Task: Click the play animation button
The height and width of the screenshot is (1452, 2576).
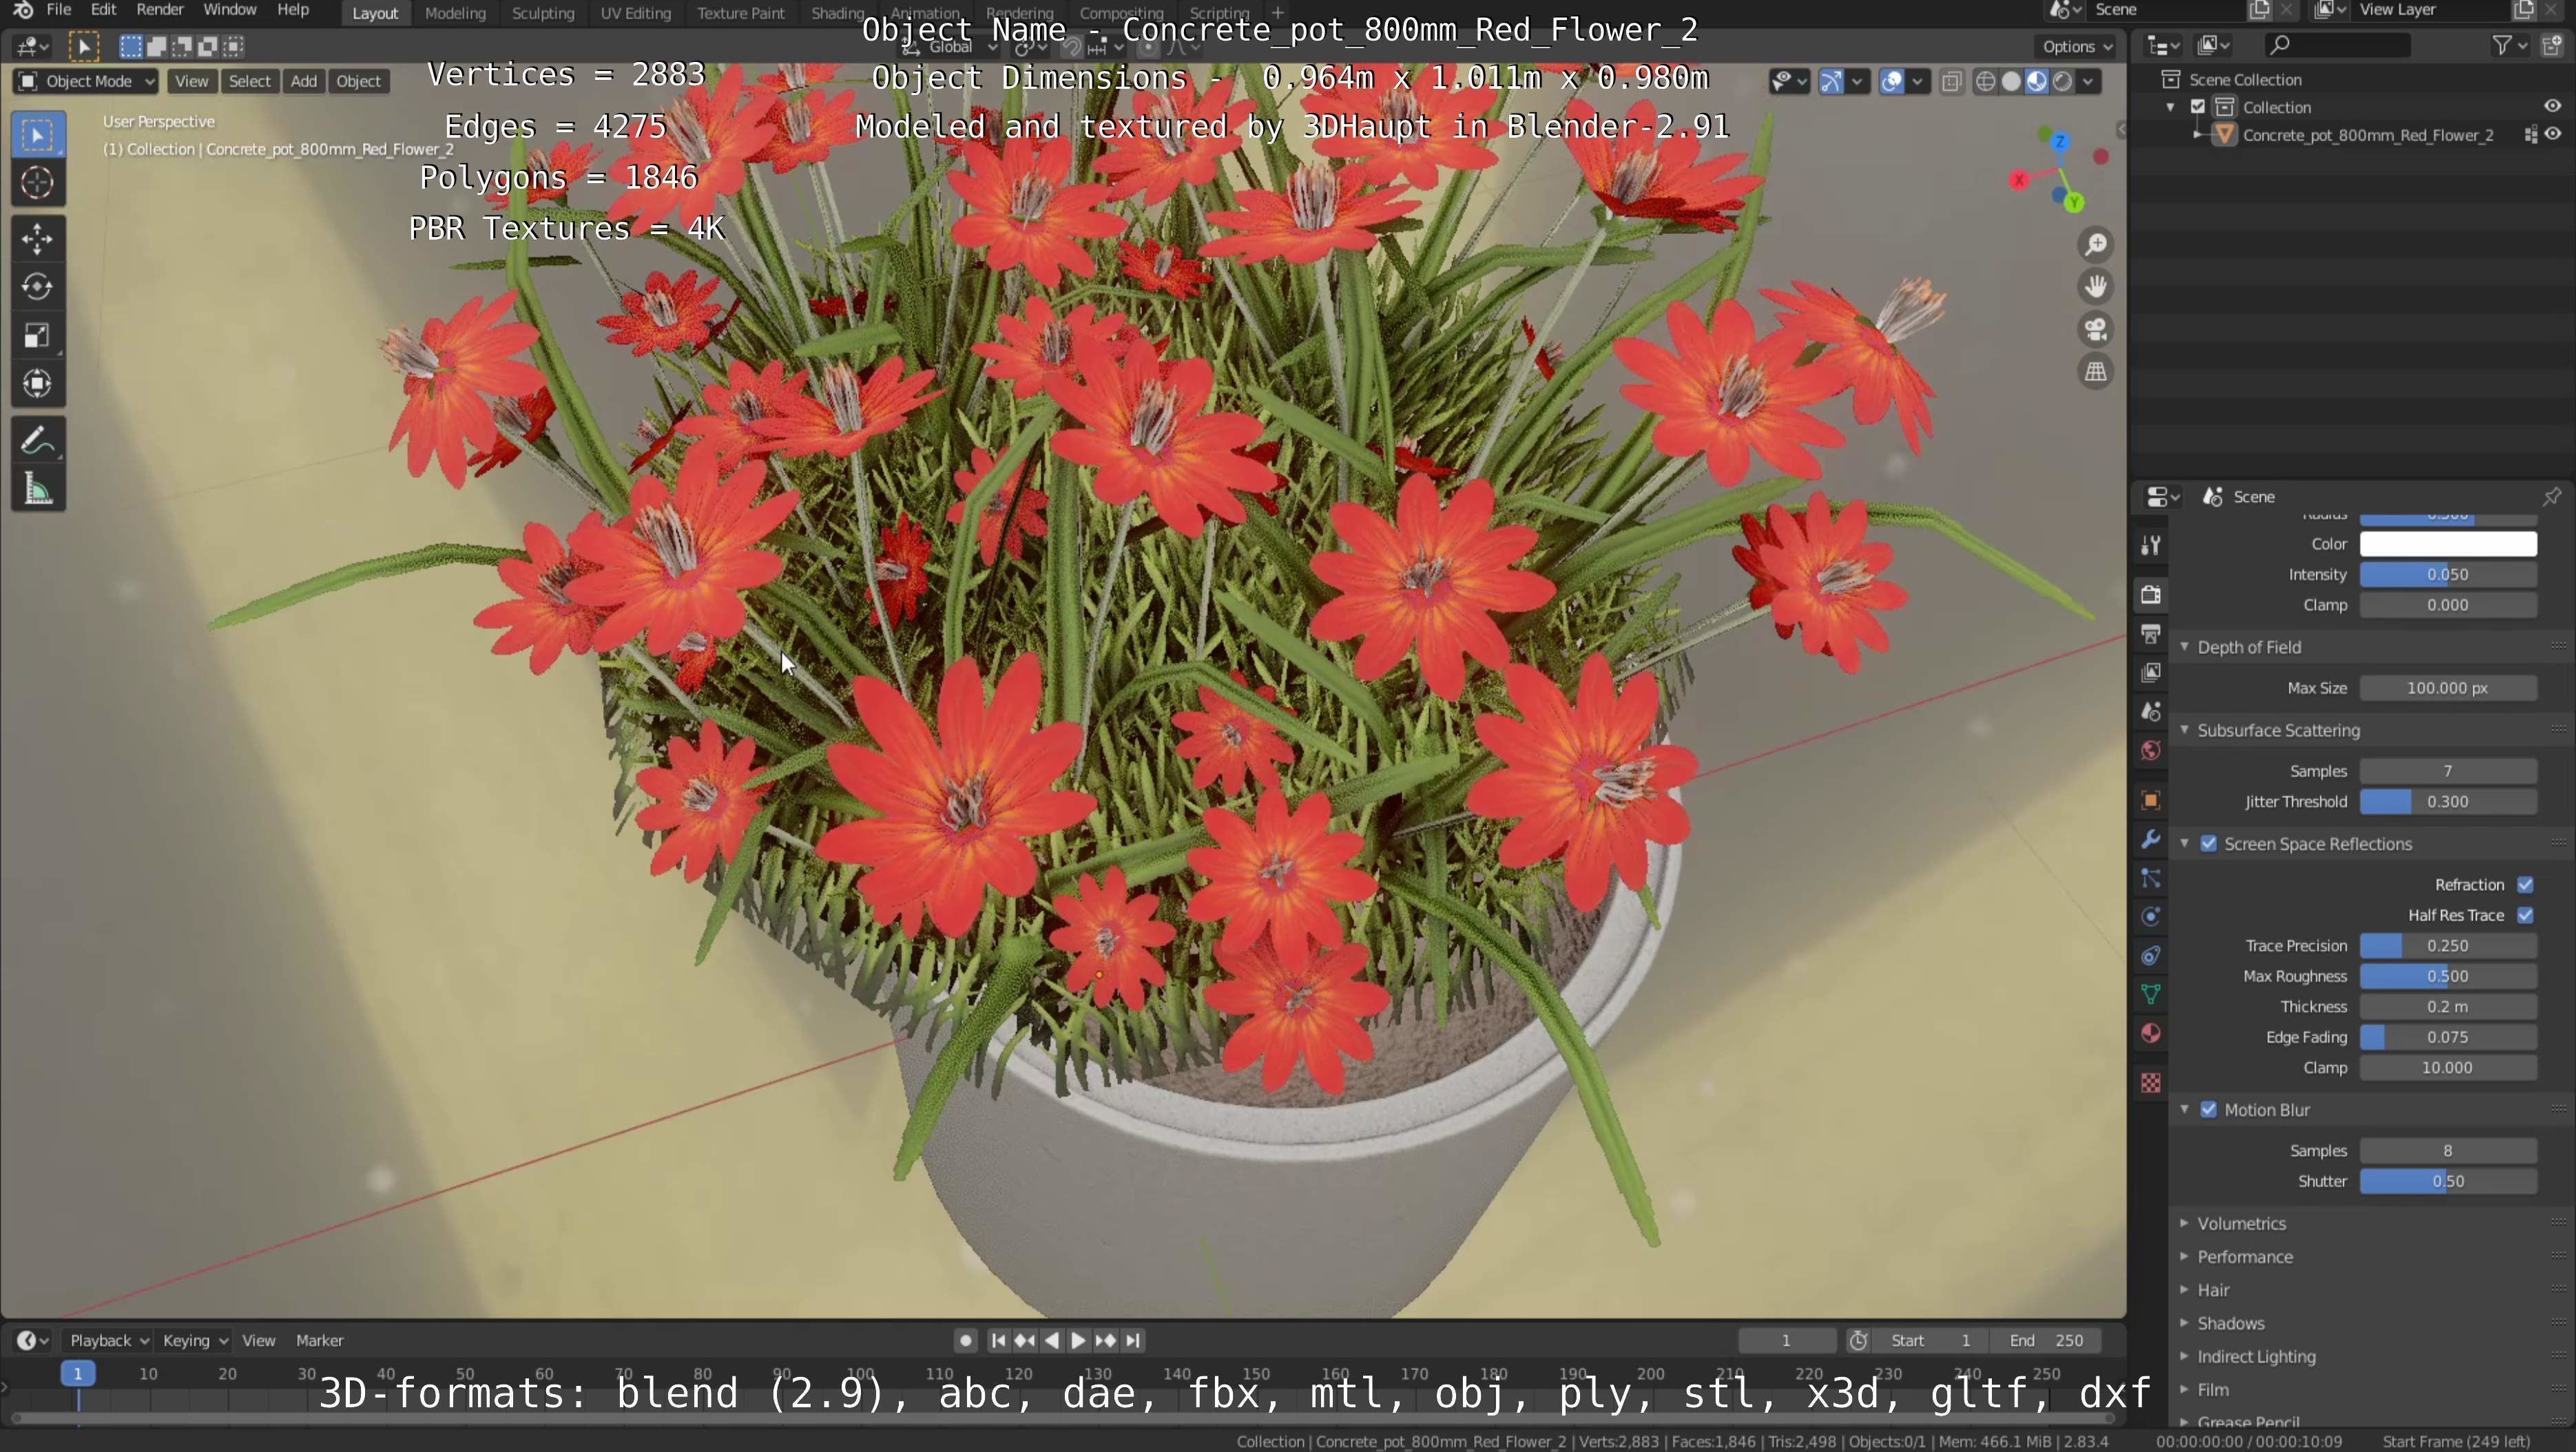Action: coord(1078,1341)
